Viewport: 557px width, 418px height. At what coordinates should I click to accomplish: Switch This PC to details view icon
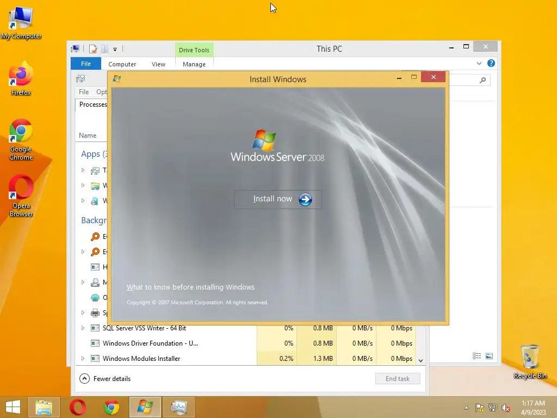tap(476, 355)
